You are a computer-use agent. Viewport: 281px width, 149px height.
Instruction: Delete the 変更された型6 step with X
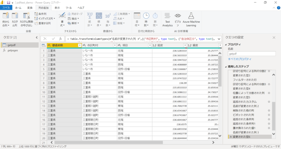[230, 136]
